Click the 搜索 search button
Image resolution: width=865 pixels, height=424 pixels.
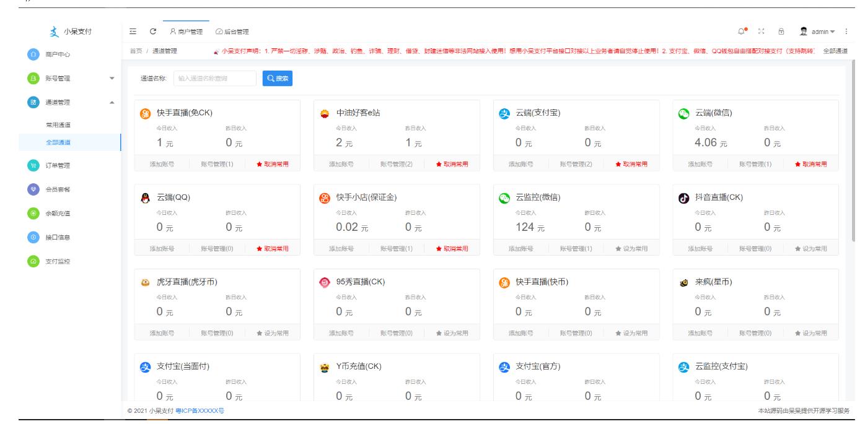(x=277, y=78)
